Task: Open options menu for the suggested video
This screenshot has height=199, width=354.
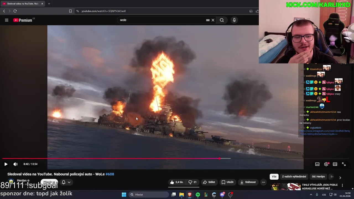Action: pos(342,185)
